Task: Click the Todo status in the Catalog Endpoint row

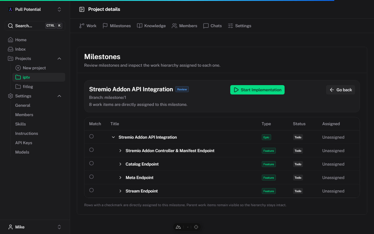Action: click(298, 164)
